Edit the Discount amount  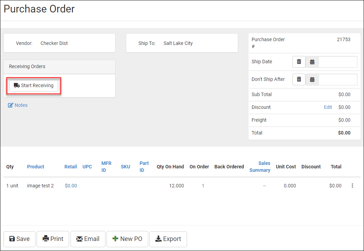click(x=328, y=107)
